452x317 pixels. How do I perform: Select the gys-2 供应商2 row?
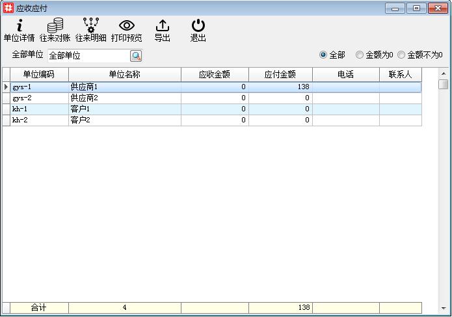coord(124,98)
